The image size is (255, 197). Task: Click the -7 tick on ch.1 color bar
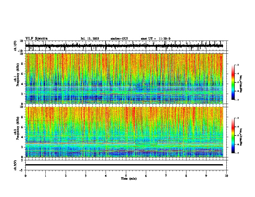coord(237,100)
